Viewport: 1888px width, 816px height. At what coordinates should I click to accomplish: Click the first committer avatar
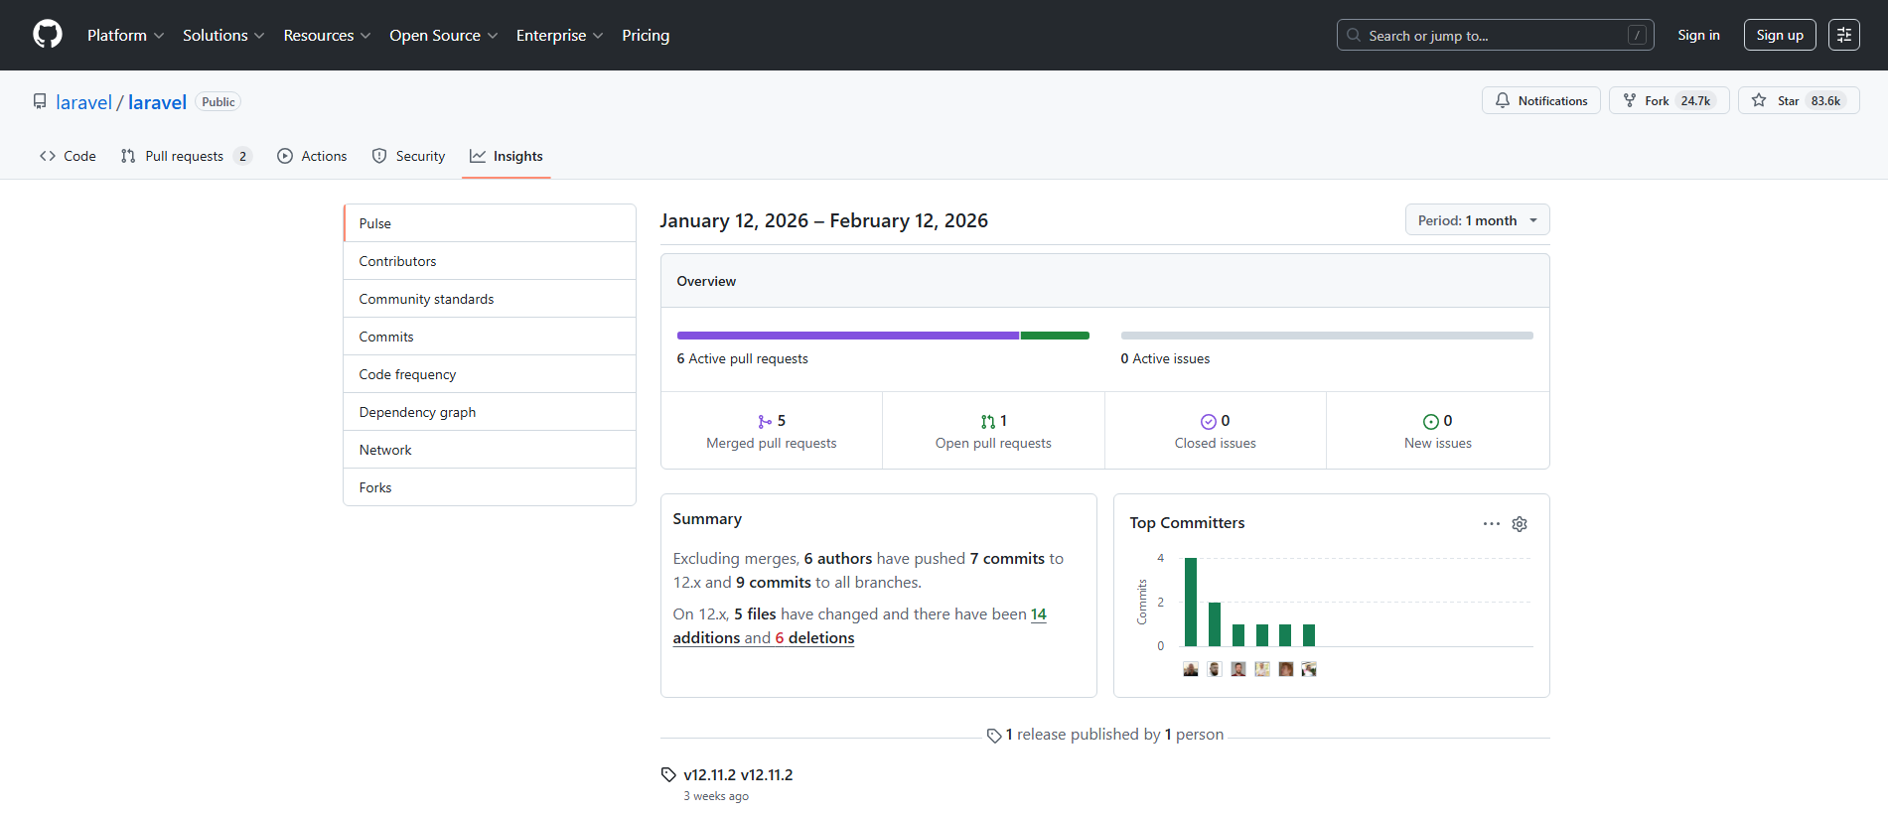pos(1191,669)
